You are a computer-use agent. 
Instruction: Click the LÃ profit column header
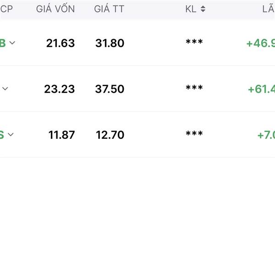(269, 8)
